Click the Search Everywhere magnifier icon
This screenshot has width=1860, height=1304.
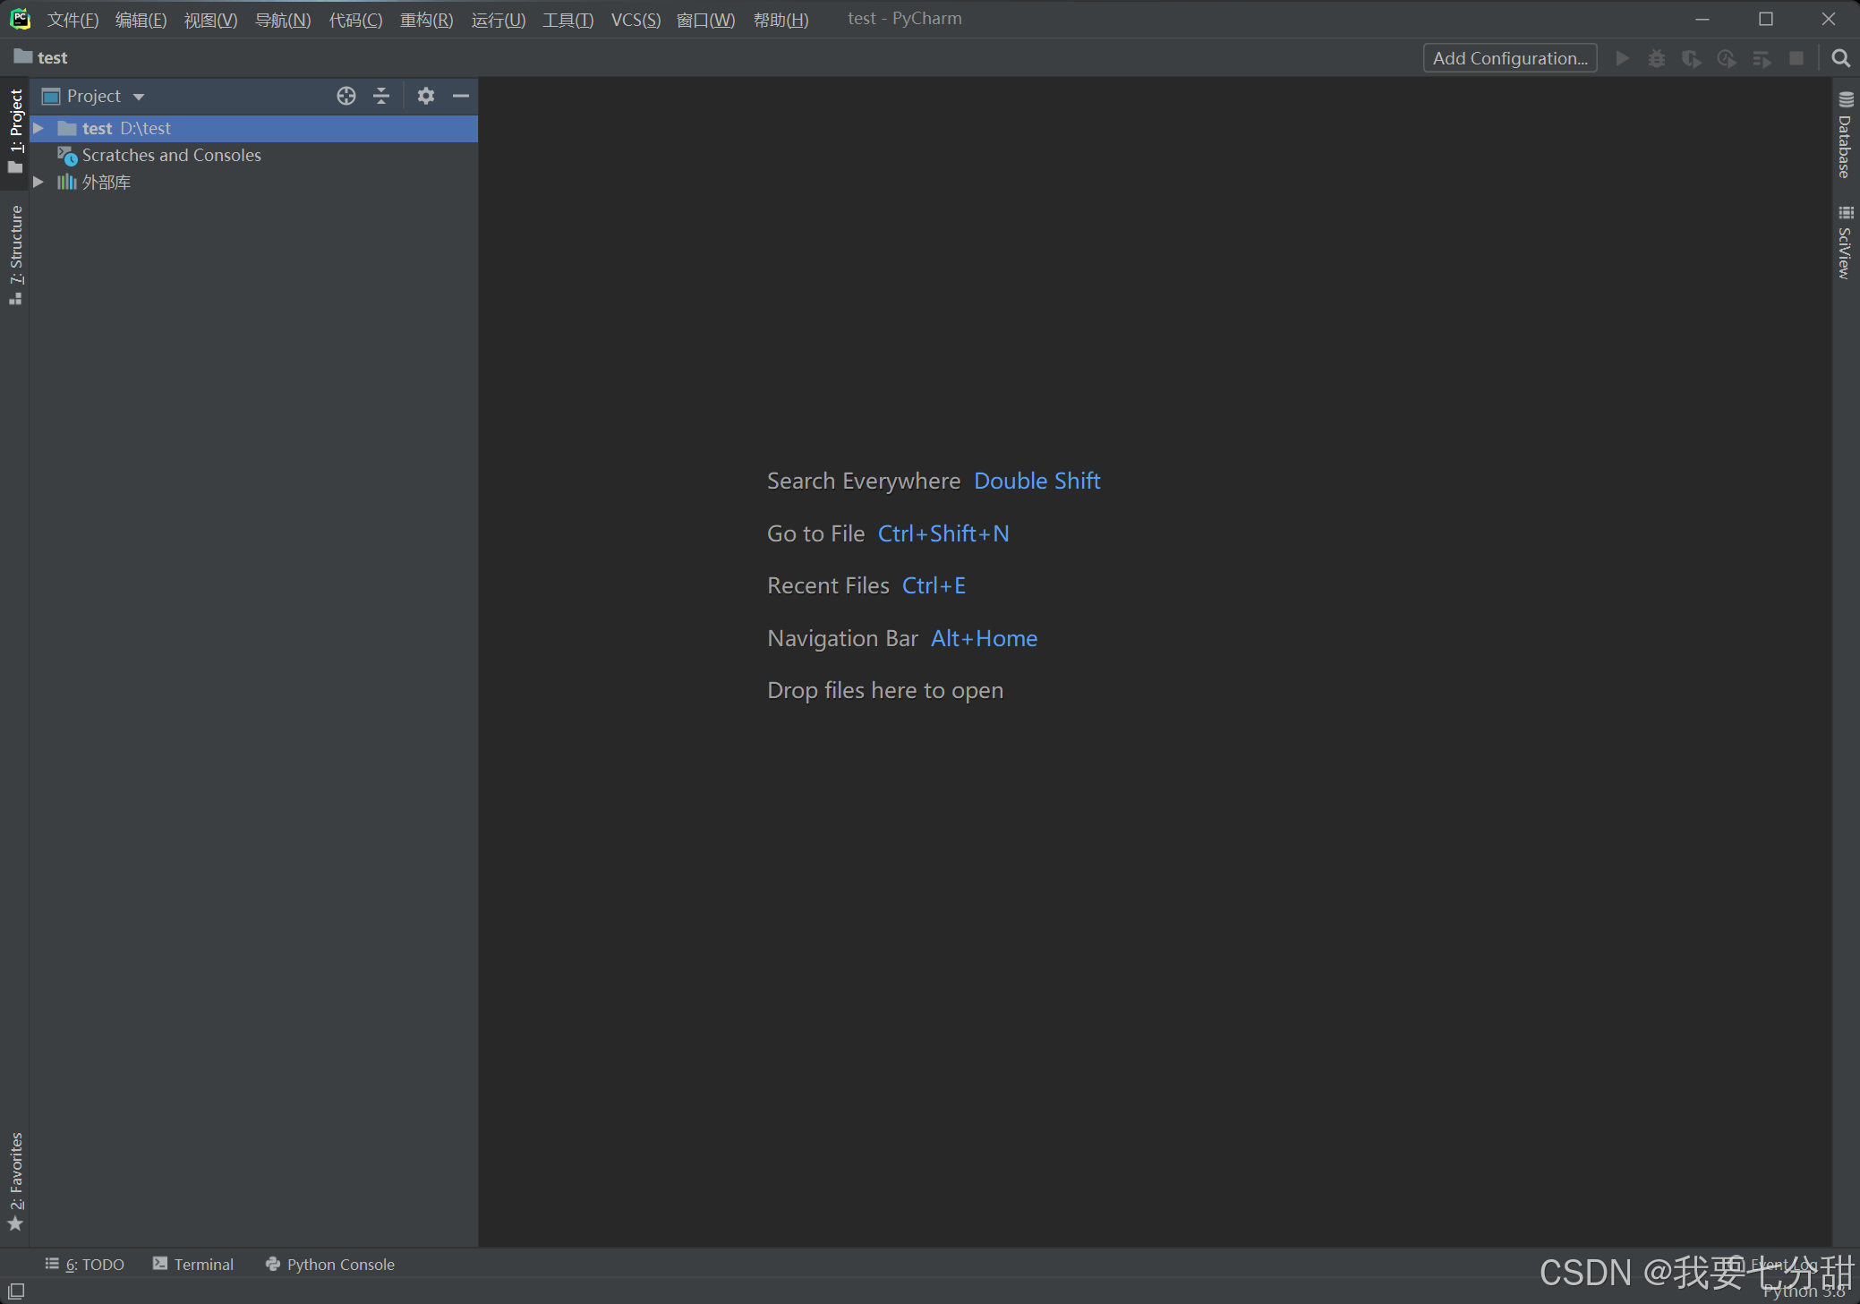[x=1840, y=58]
